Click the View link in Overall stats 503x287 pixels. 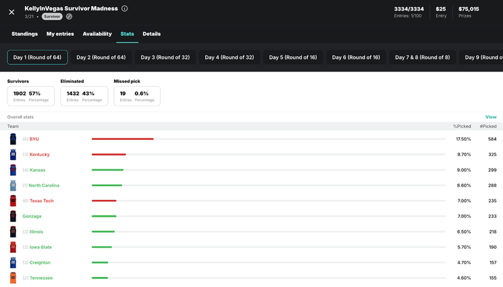[x=491, y=117]
